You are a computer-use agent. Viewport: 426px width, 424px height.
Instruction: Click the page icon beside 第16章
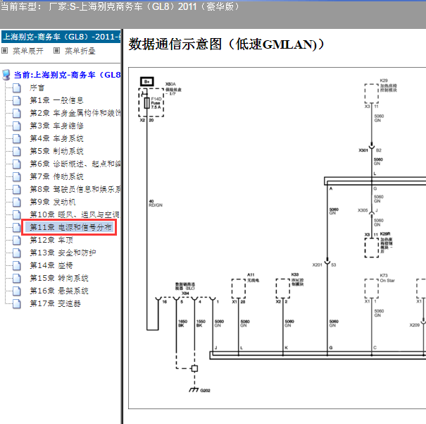tap(17, 291)
